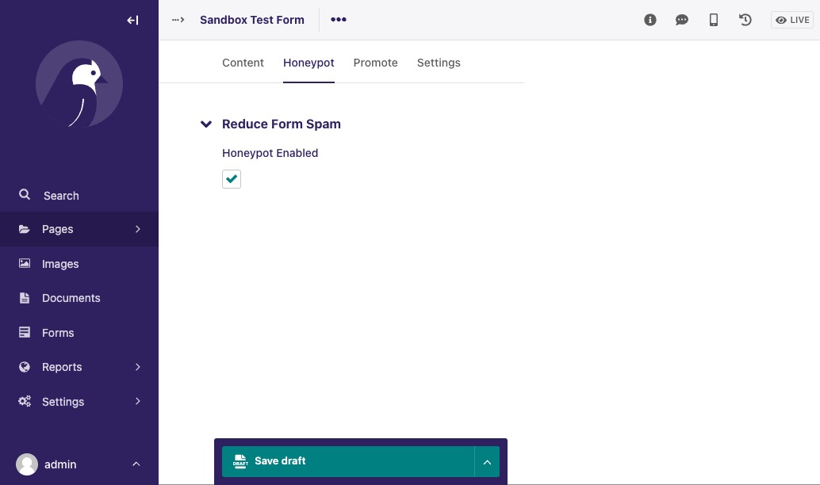
Task: Go to Images in the sidebar
Action: point(79,264)
